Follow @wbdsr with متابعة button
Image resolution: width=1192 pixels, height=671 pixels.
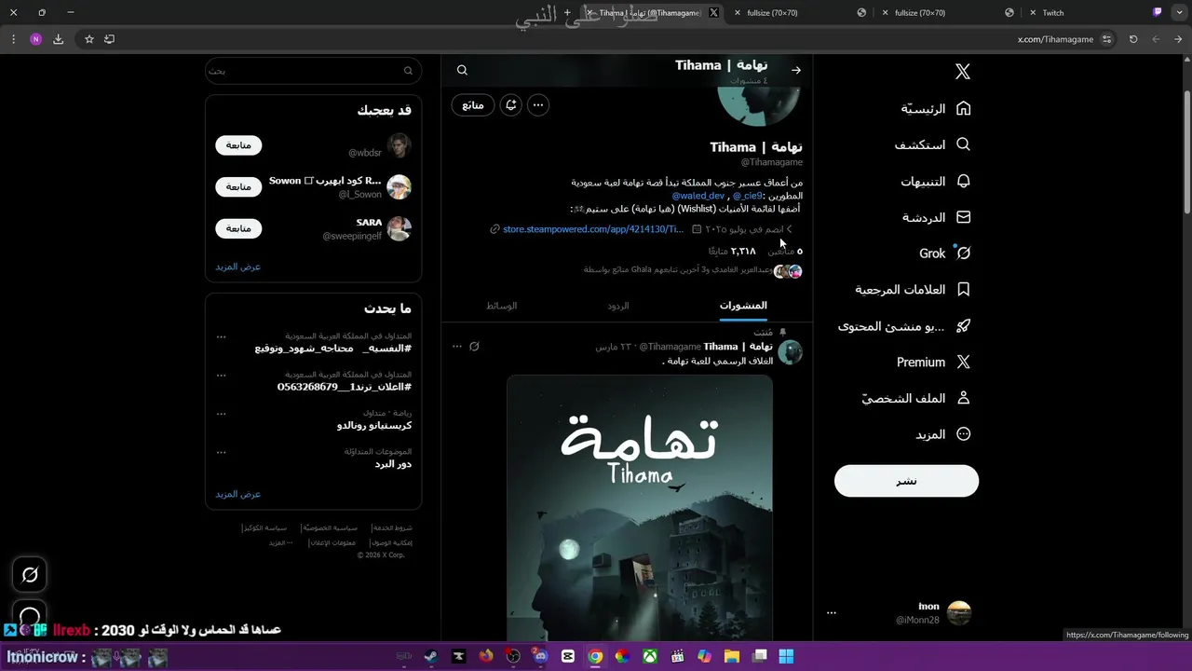(238, 145)
